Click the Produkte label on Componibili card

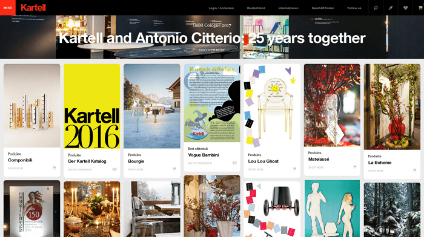click(15, 154)
